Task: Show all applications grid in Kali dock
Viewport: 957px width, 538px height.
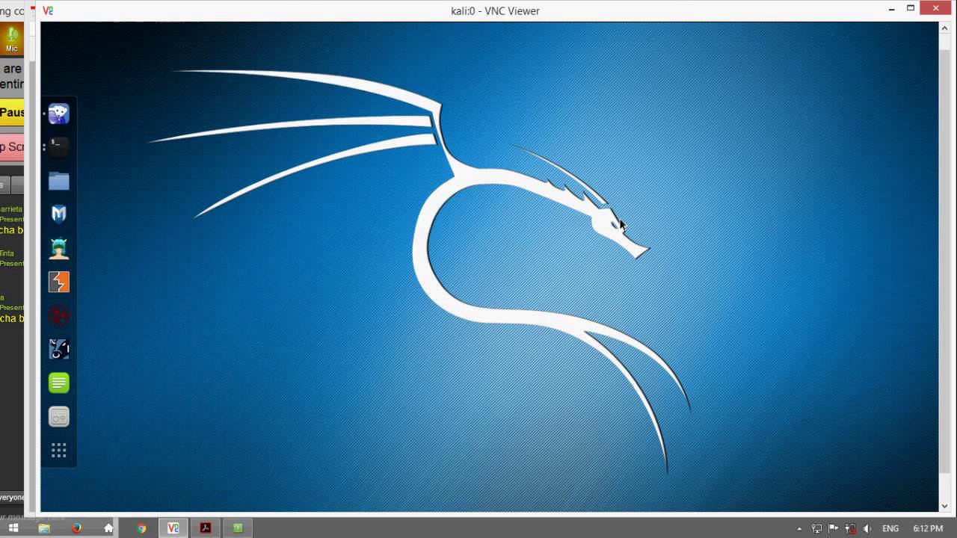Action: pos(58,450)
